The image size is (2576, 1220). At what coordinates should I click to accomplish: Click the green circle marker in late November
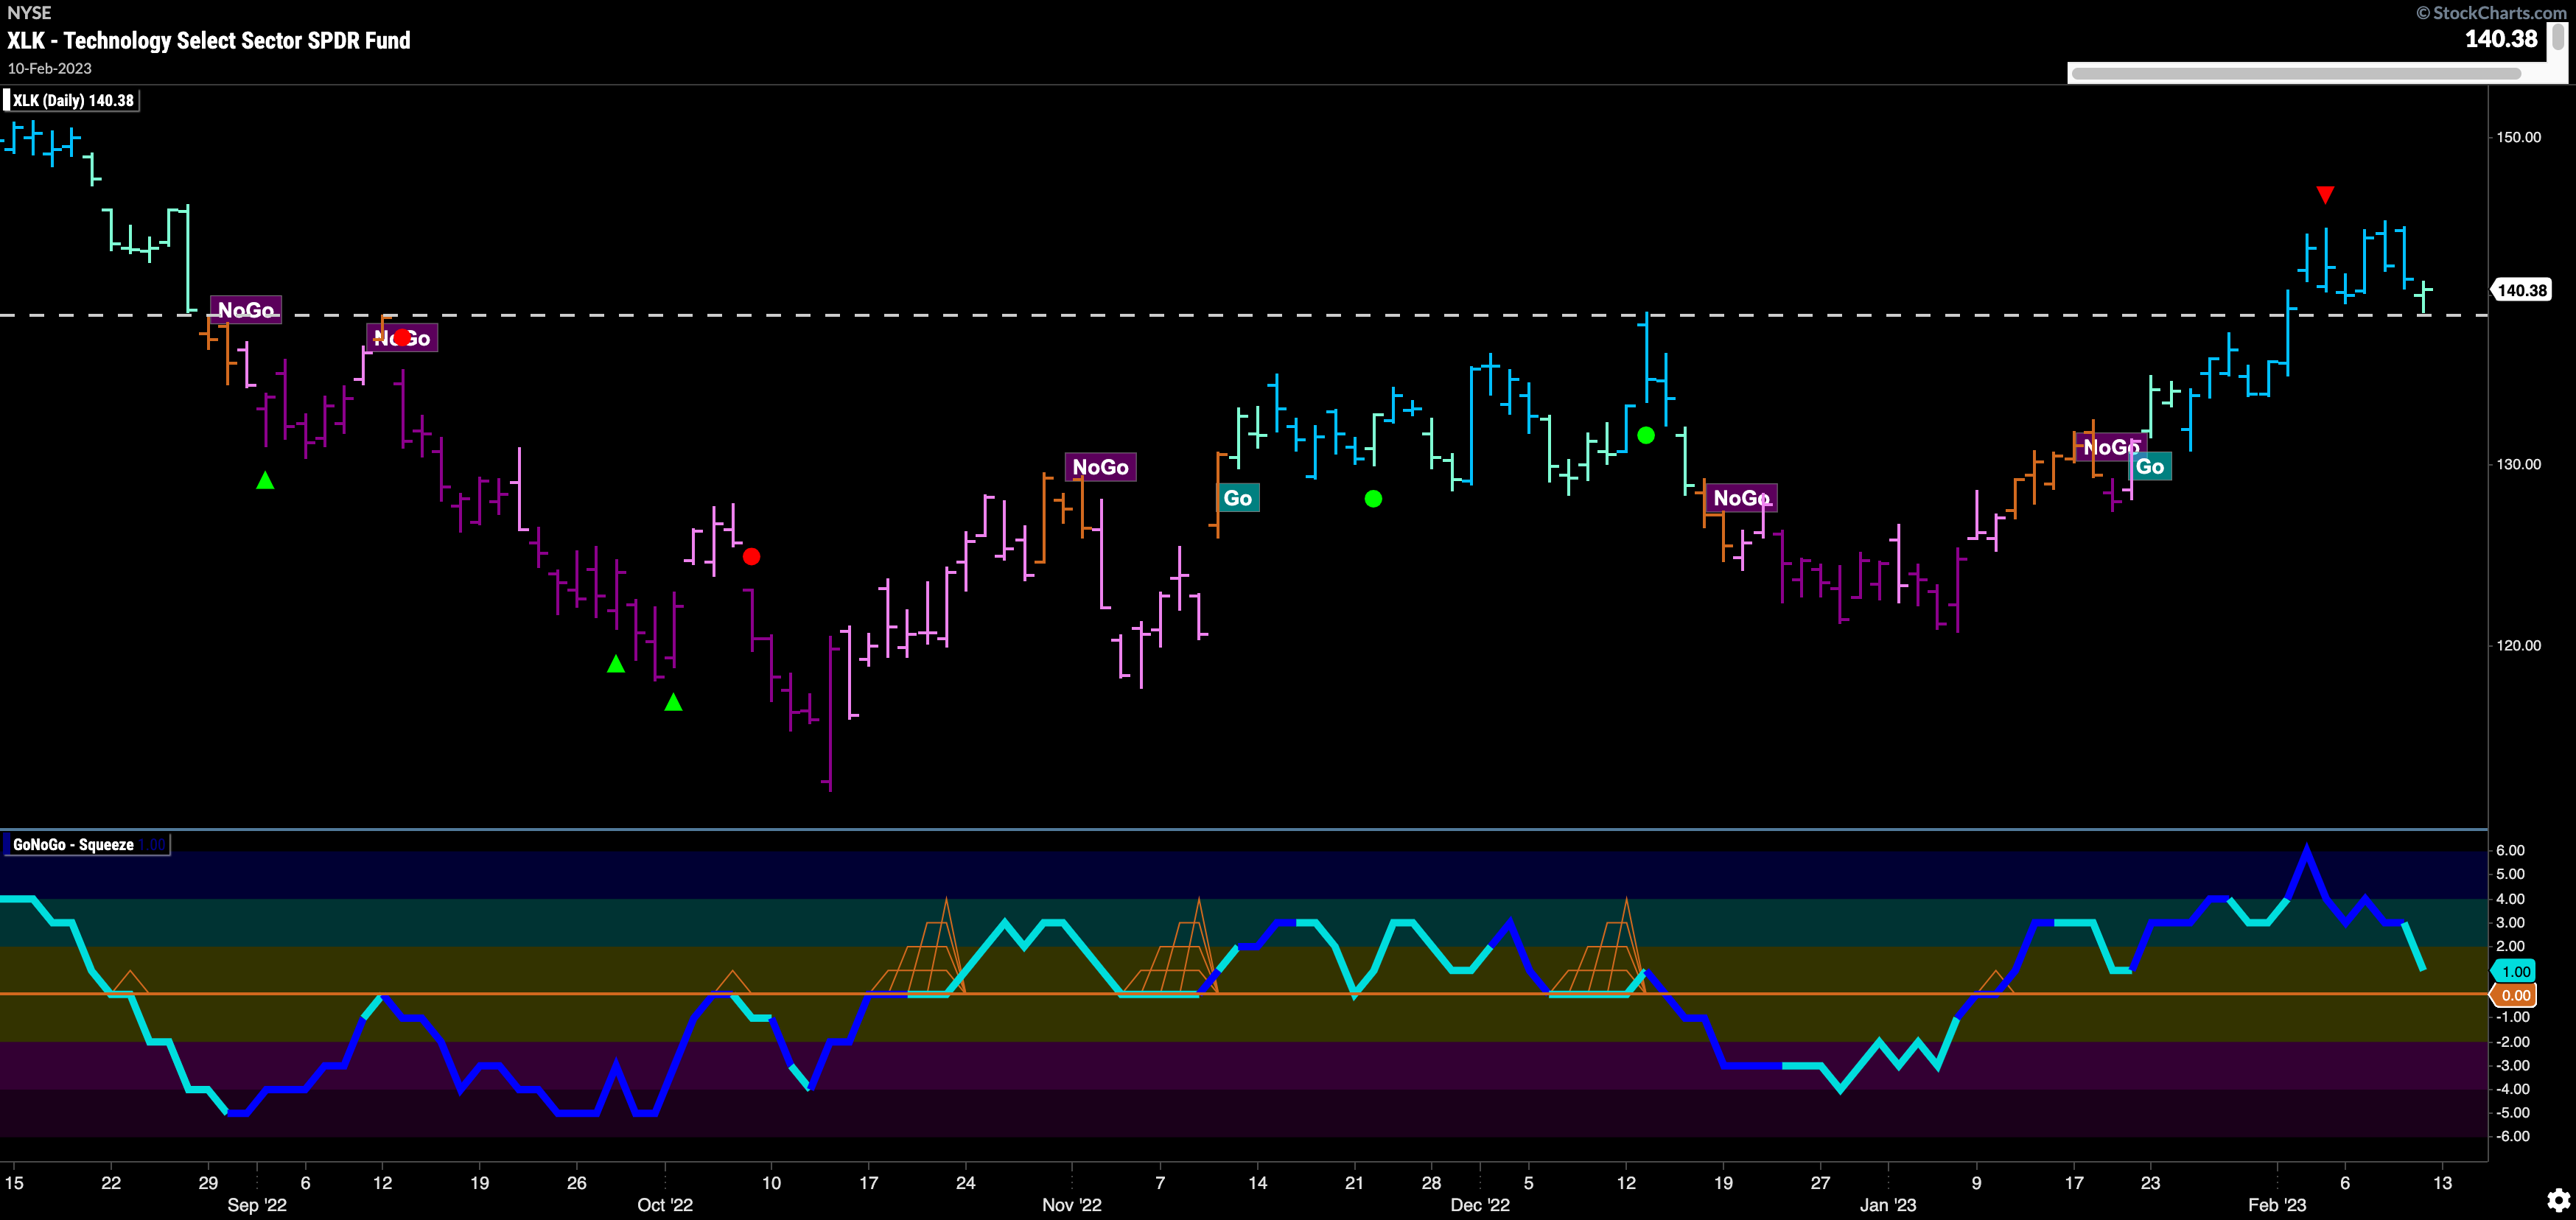click(1373, 499)
